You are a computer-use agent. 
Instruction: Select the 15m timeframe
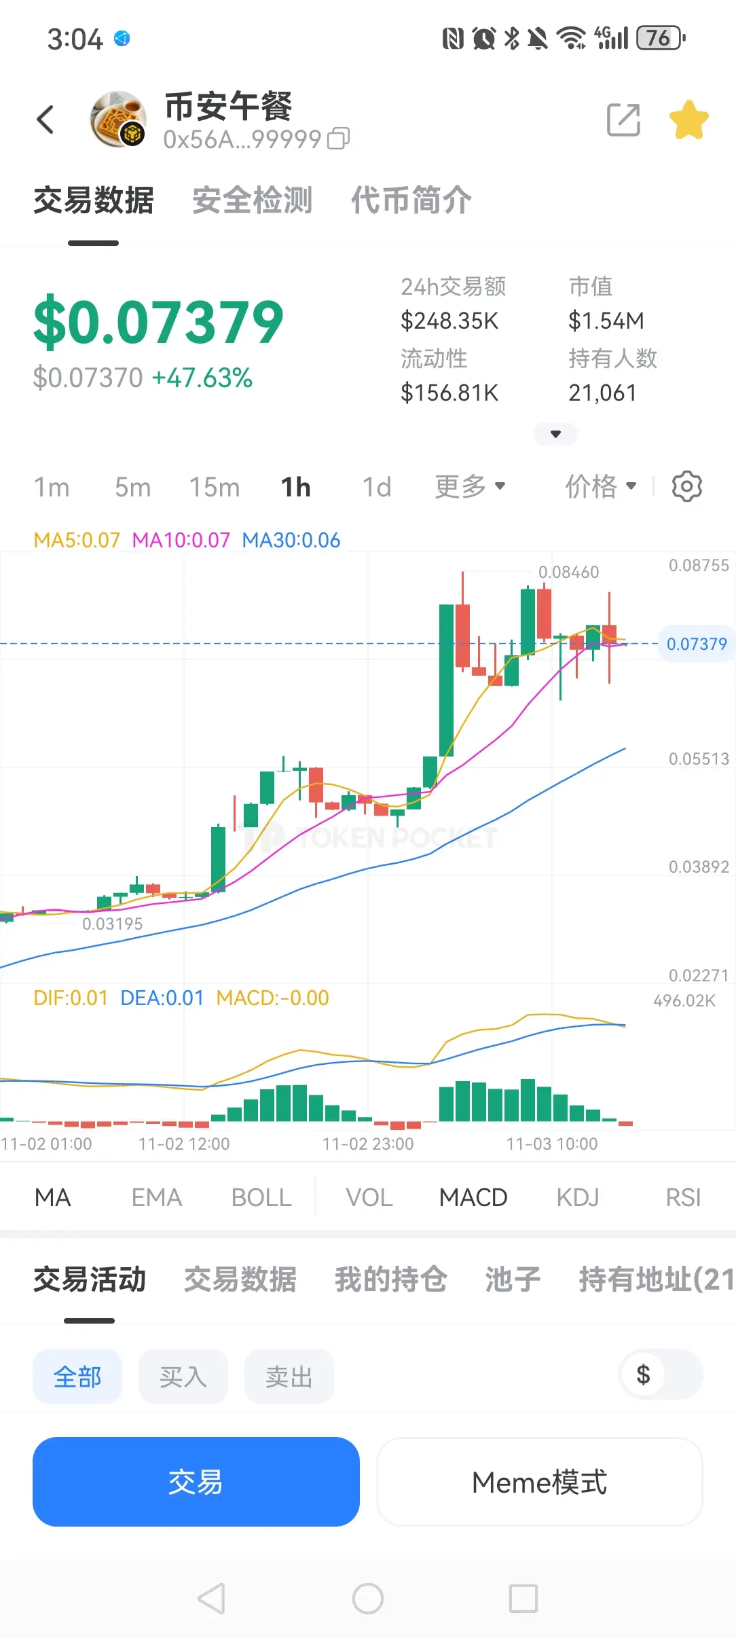click(x=215, y=487)
